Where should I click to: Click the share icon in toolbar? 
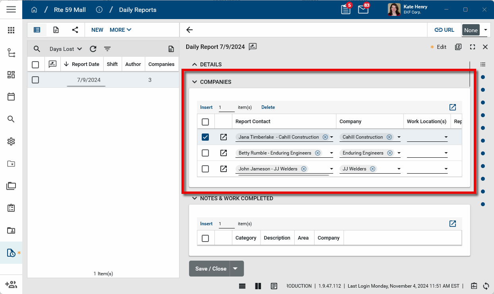tap(75, 30)
